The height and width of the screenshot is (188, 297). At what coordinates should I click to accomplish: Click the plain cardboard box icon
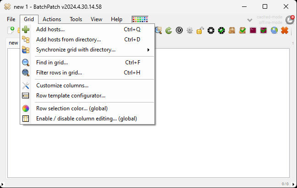pyautogui.click(x=232, y=30)
